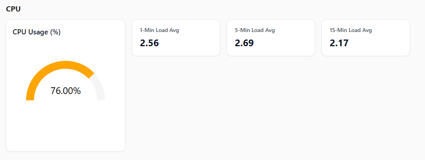Viewport: 425px width, 160px height.
Task: Select the "1-Min Load Avg" label
Action: click(x=159, y=30)
